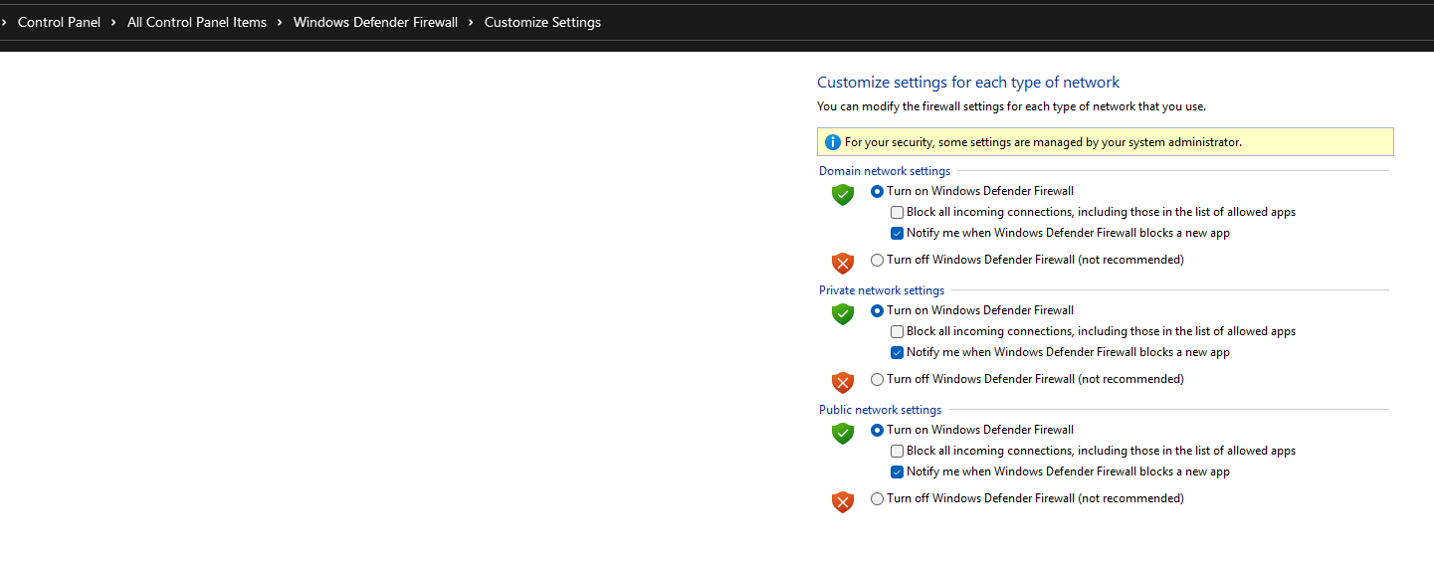Select Turn on Firewall under Private network
Image resolution: width=1434 pixels, height=563 pixels.
click(x=877, y=310)
